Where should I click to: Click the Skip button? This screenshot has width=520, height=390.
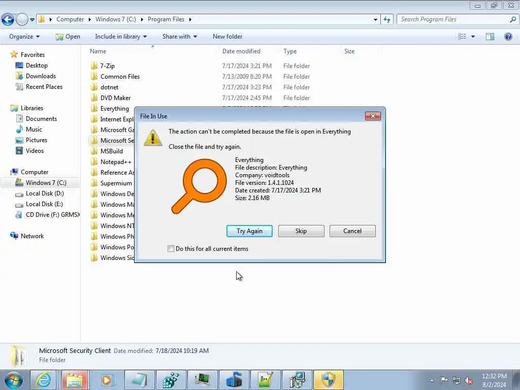301,231
